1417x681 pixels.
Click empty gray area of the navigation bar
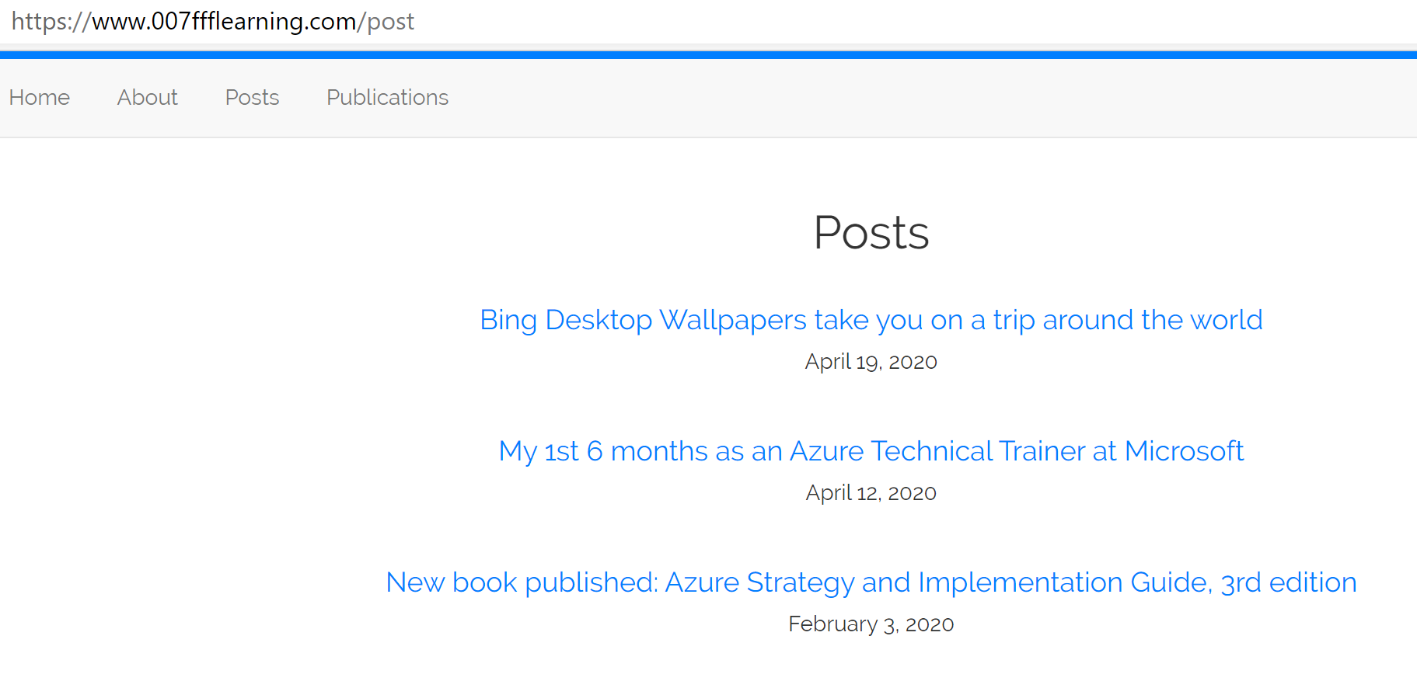click(933, 99)
